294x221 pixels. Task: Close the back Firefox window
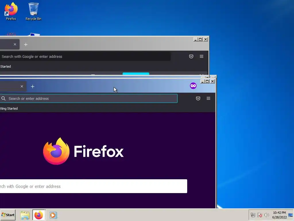tap(206, 39)
